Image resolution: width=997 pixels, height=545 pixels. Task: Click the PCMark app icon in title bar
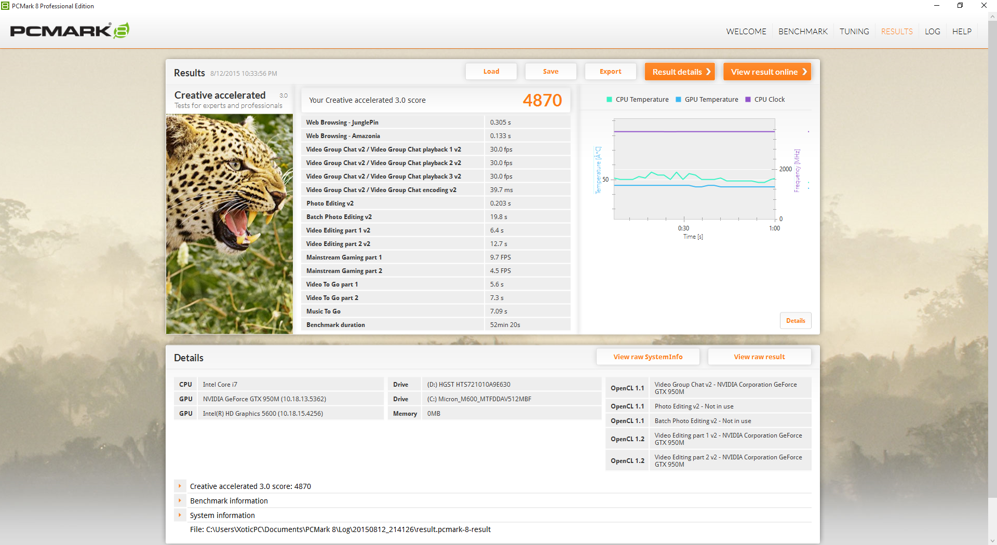click(x=5, y=6)
